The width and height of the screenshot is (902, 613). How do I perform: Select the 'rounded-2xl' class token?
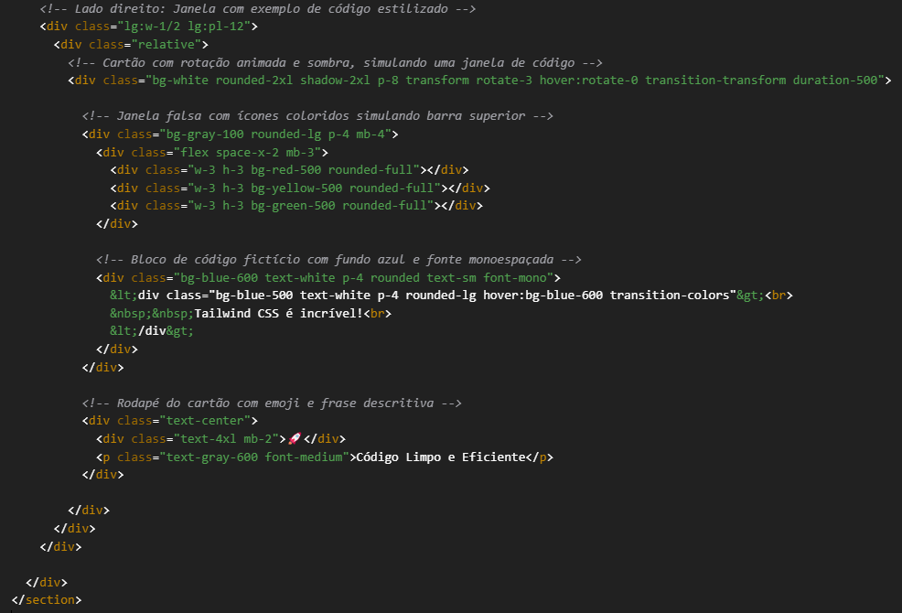(x=254, y=80)
